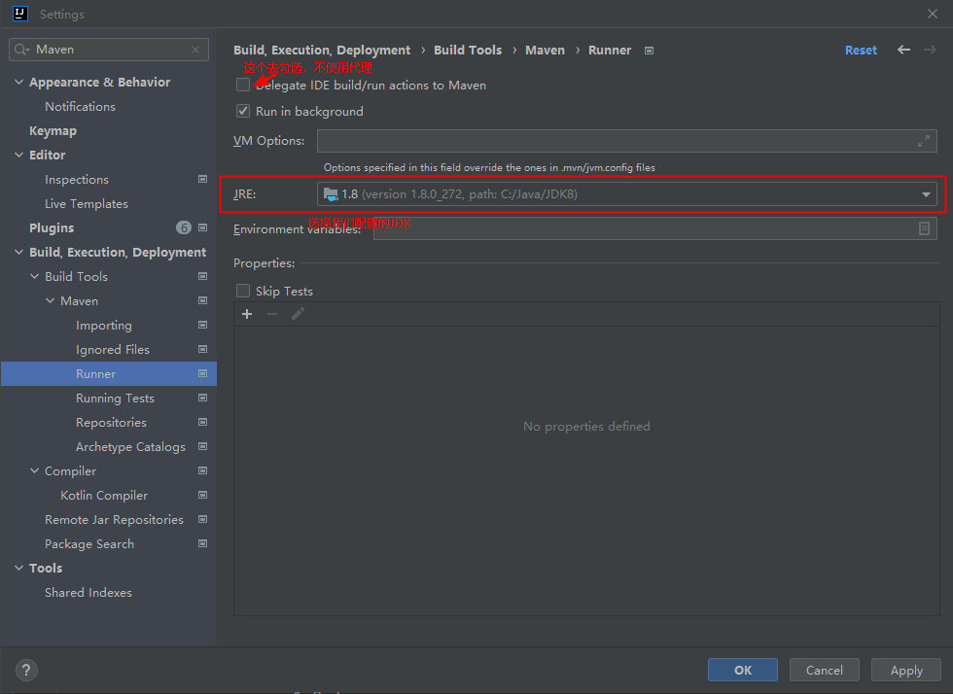Image resolution: width=953 pixels, height=694 pixels.
Task: Clear the Maven search text
Action: tap(195, 50)
